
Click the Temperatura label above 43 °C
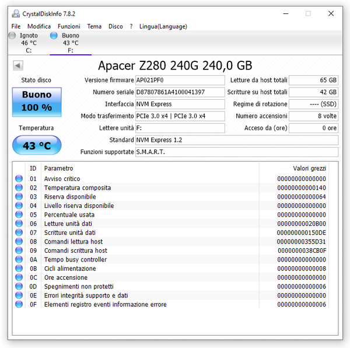36,128
